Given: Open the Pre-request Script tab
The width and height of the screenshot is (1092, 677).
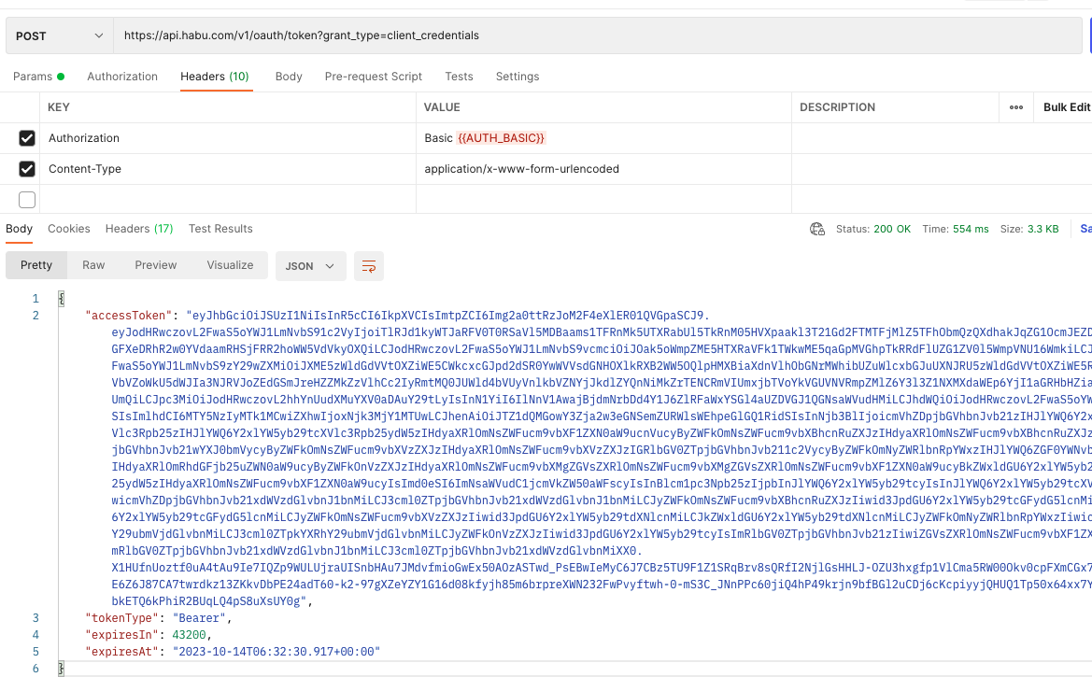Looking at the screenshot, I should pos(373,76).
